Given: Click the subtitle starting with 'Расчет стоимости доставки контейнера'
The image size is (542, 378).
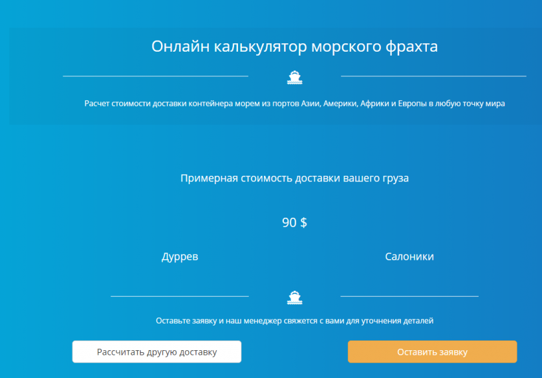Looking at the screenshot, I should [x=294, y=103].
